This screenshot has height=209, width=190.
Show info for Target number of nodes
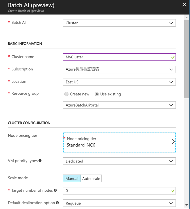pyautogui.click(x=55, y=190)
